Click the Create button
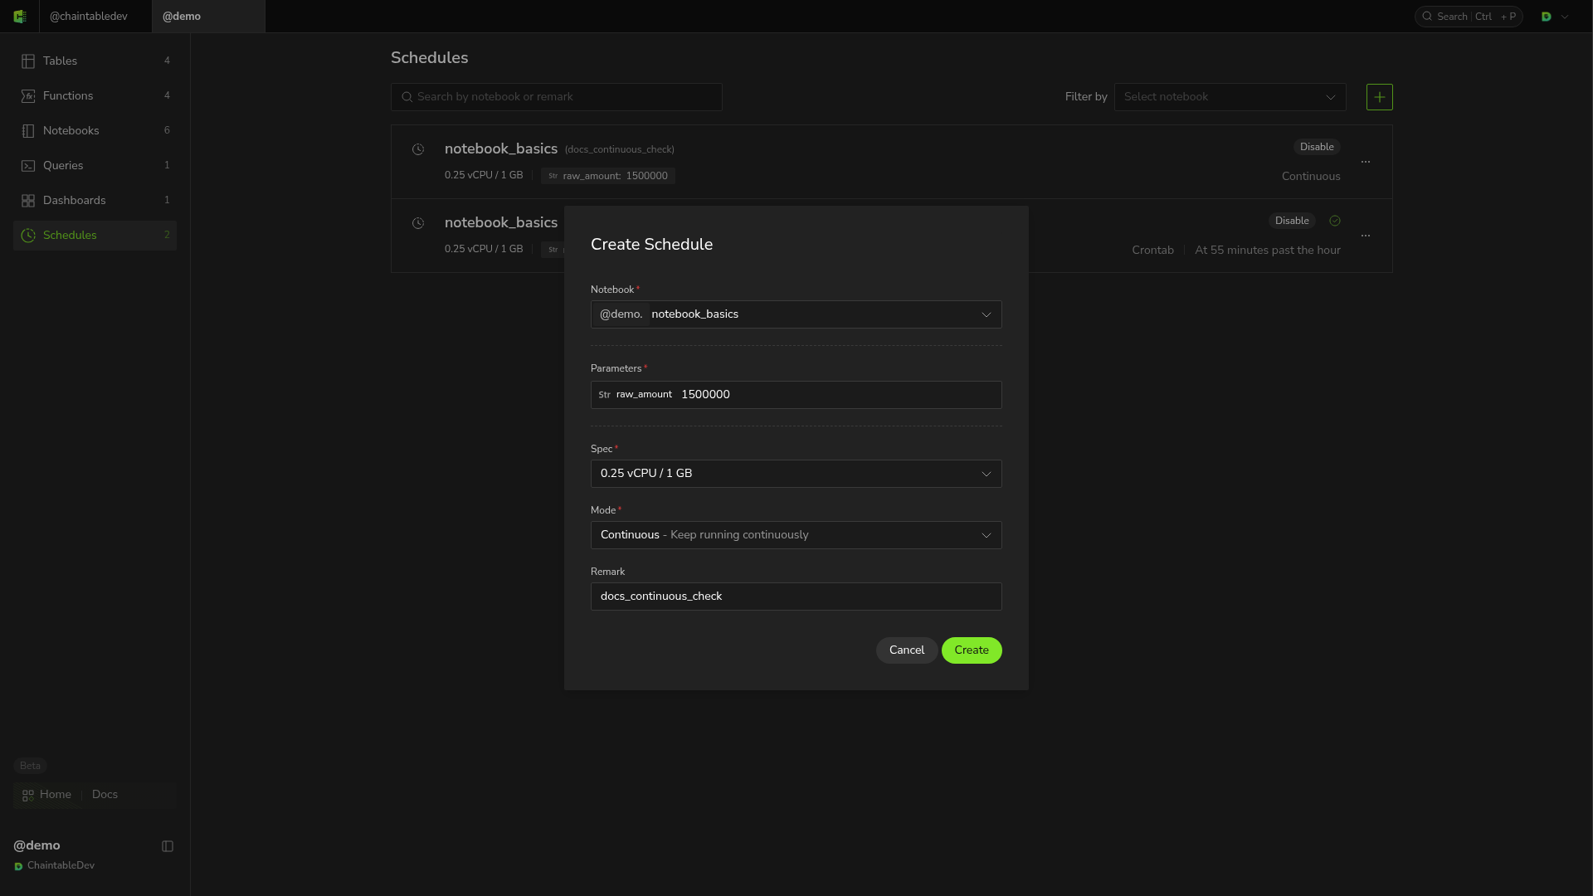 972,650
